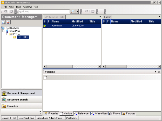Viewport: 162px width, 121px height.
Task: Open the second folder toolbar overflow arrow
Action: [x=97, y=12]
